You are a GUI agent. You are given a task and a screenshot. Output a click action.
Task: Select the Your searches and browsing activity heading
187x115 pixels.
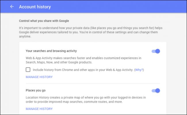[51, 51]
